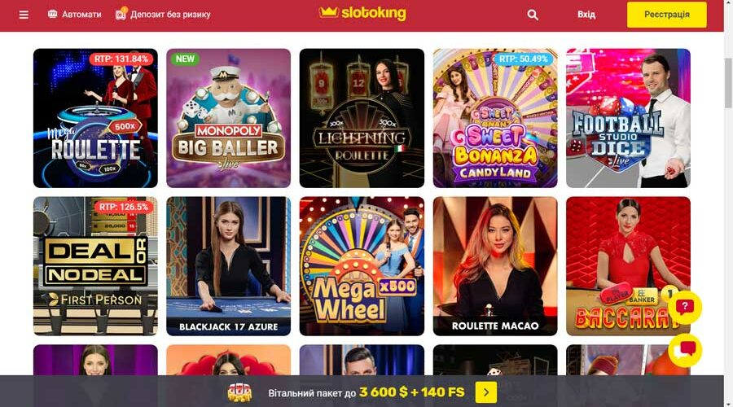733x407 pixels.
Task: Open the help question mark bubble
Action: [685, 307]
